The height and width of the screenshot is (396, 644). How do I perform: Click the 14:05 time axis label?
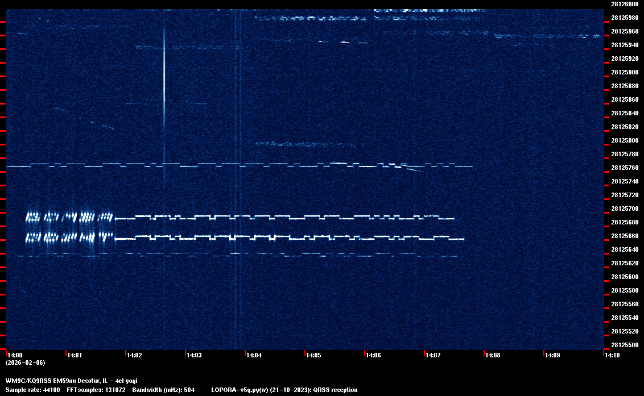[313, 355]
